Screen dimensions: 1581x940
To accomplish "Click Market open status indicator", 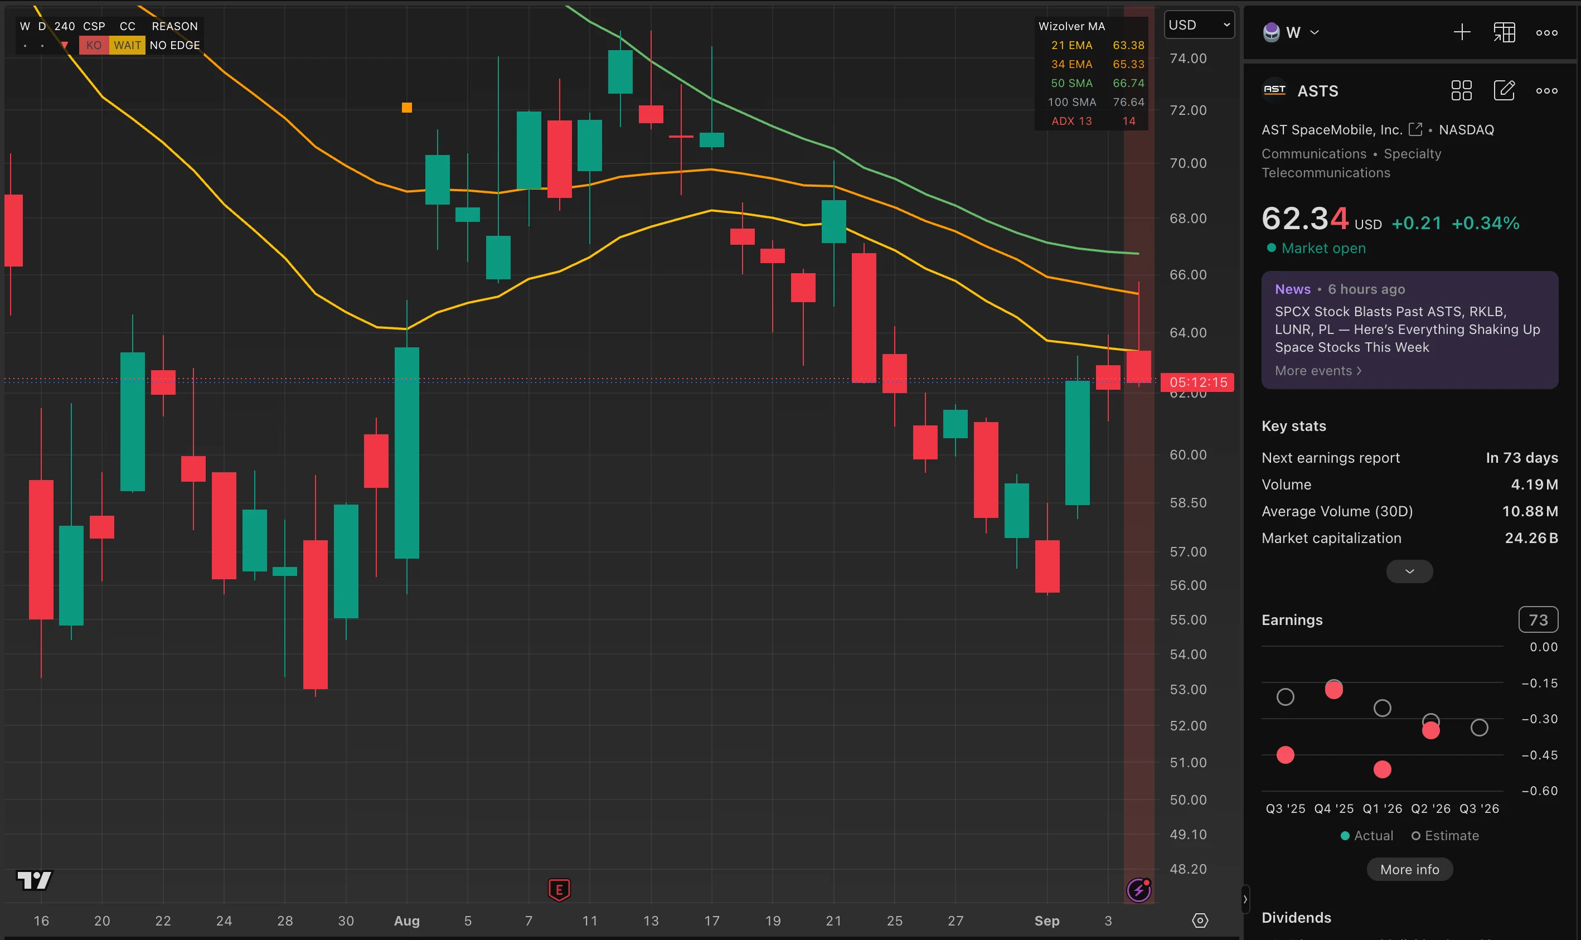I will pos(1316,248).
